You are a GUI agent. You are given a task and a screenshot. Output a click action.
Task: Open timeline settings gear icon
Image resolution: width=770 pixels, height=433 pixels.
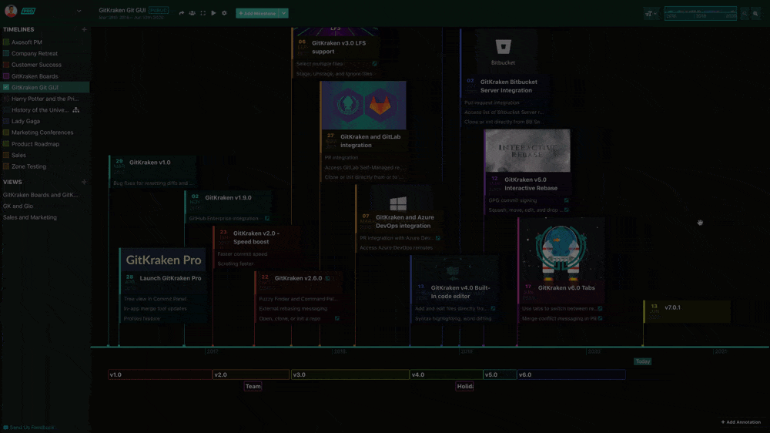click(x=224, y=13)
